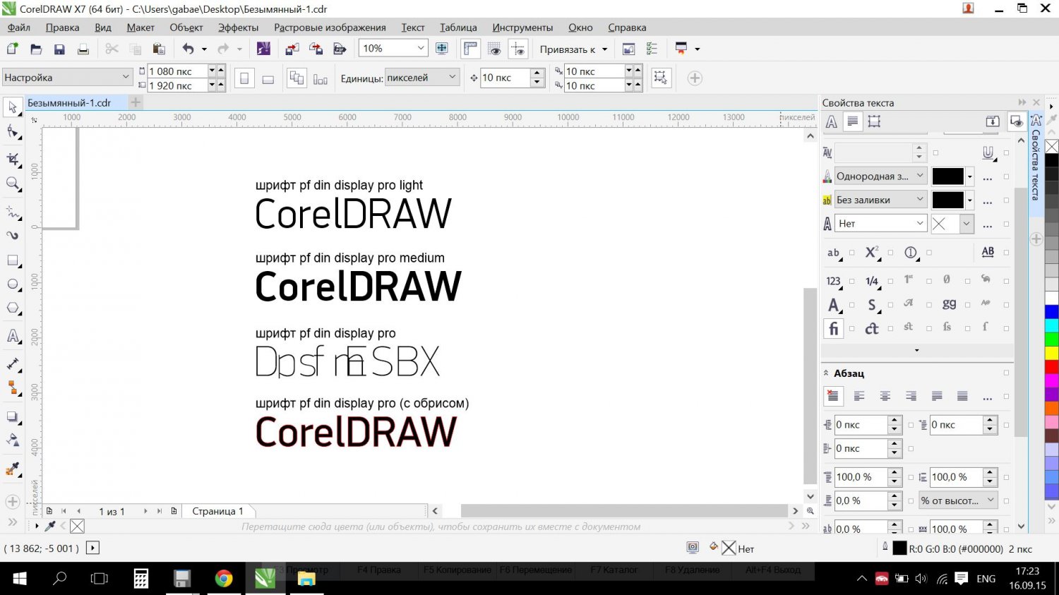The height and width of the screenshot is (595, 1059).
Task: Select the Drop Shadow tool
Action: (13, 417)
